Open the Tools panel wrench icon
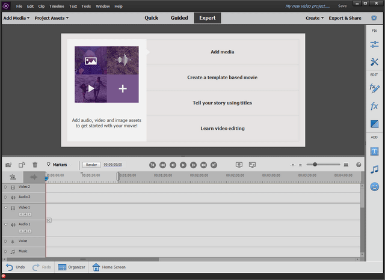385x280 pixels. [x=374, y=62]
